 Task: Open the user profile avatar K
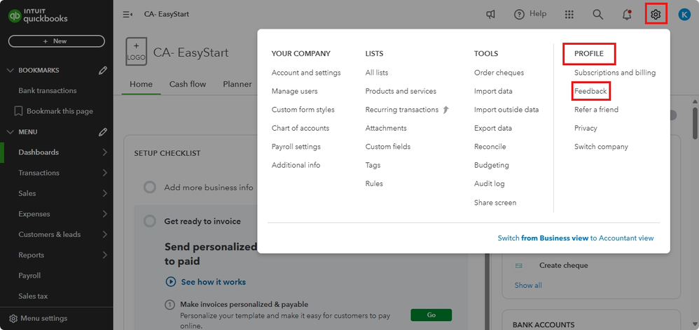point(684,14)
